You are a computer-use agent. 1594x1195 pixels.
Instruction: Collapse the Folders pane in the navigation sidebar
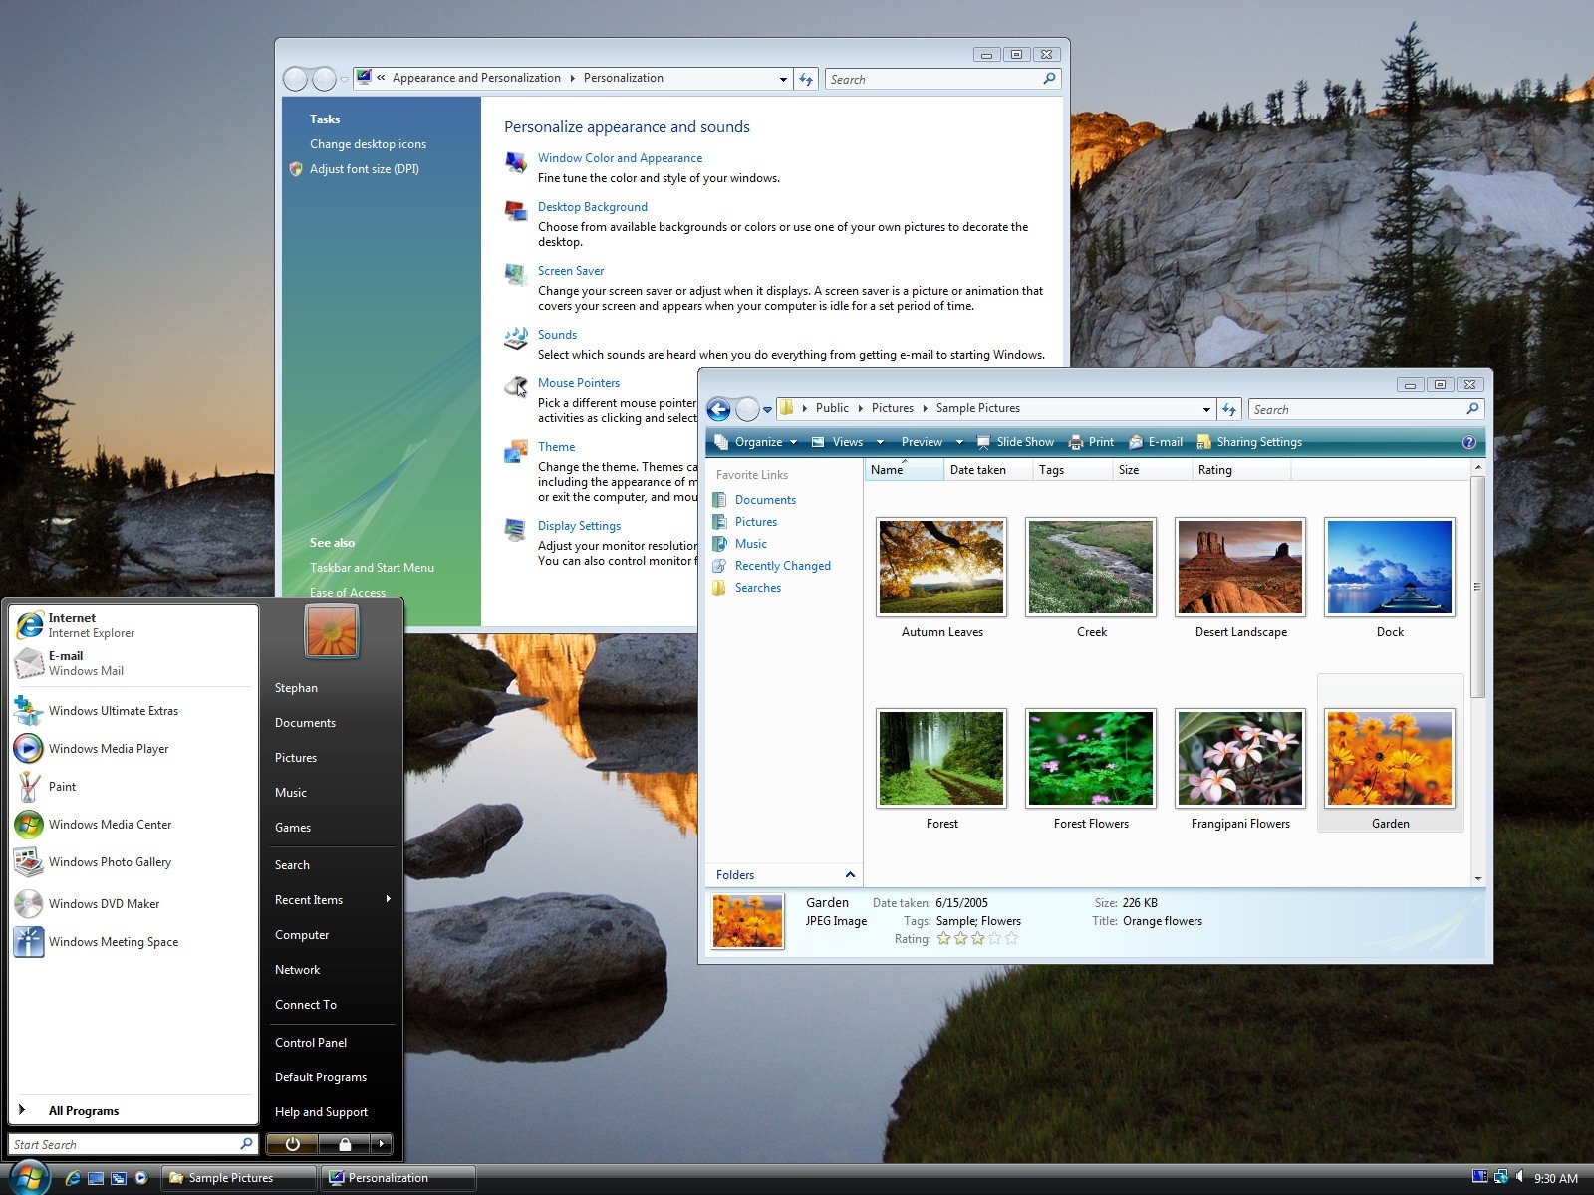850,874
